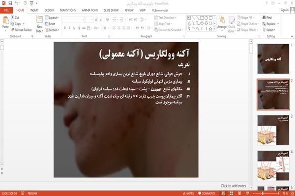Screen dimensions: 295x196
Task: Collapse the ribbon arrow
Action: [292, 36]
